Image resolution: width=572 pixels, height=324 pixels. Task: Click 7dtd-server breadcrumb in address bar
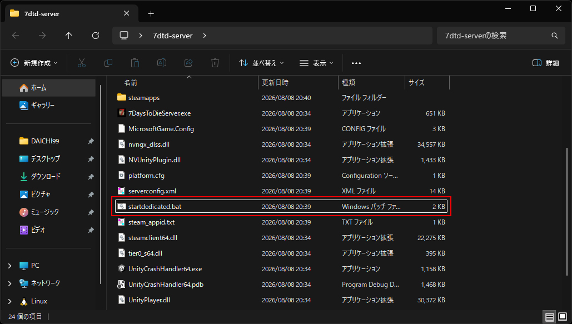point(172,36)
